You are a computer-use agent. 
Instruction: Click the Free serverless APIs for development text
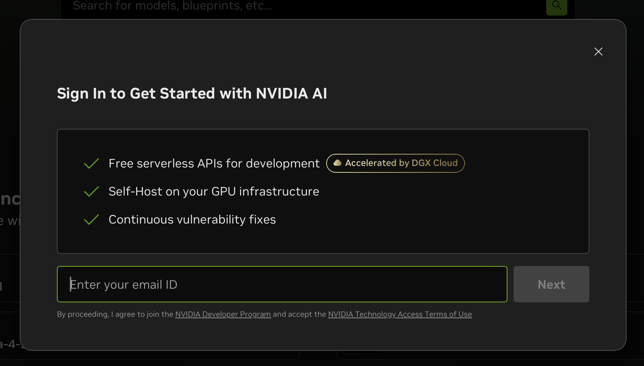[x=214, y=164]
